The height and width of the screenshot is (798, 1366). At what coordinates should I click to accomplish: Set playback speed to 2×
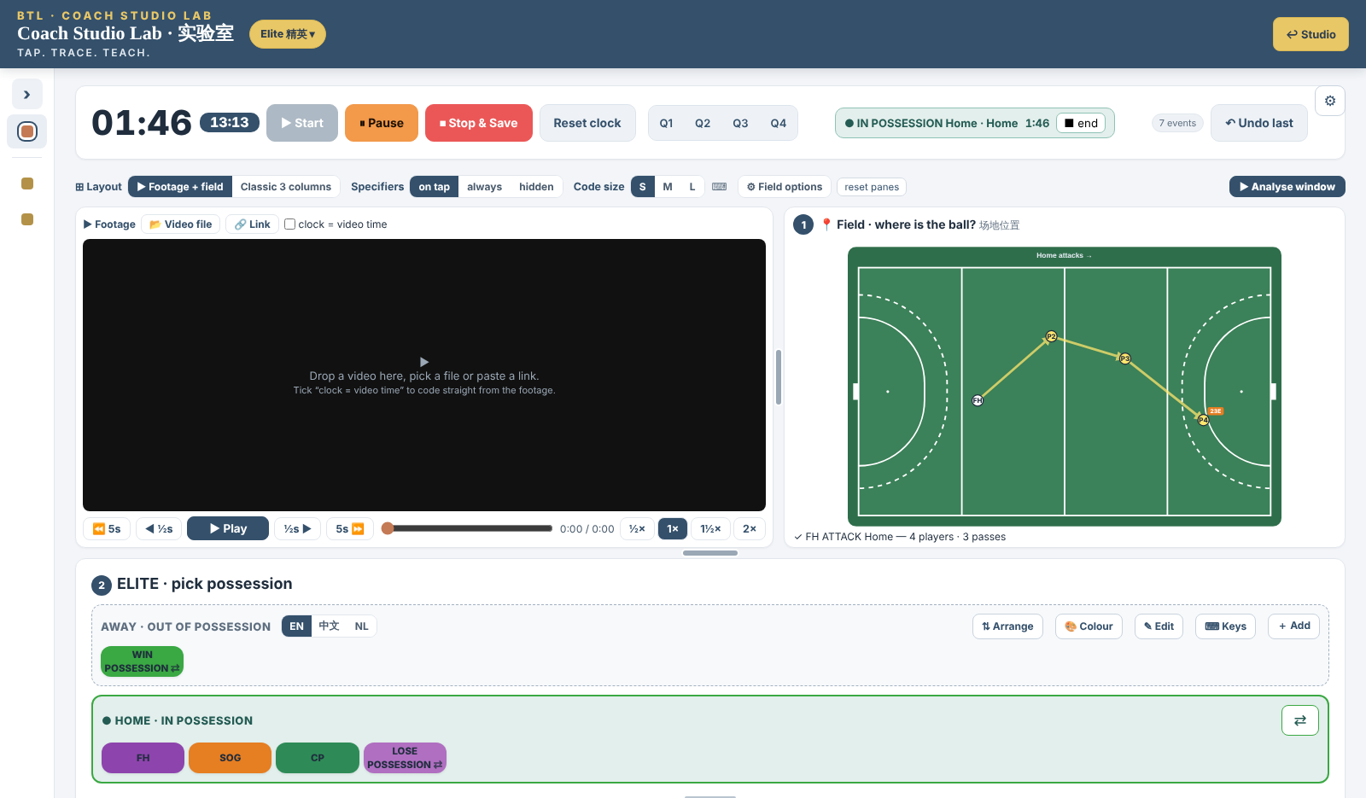(750, 529)
